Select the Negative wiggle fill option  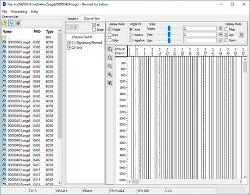[x=130, y=40]
